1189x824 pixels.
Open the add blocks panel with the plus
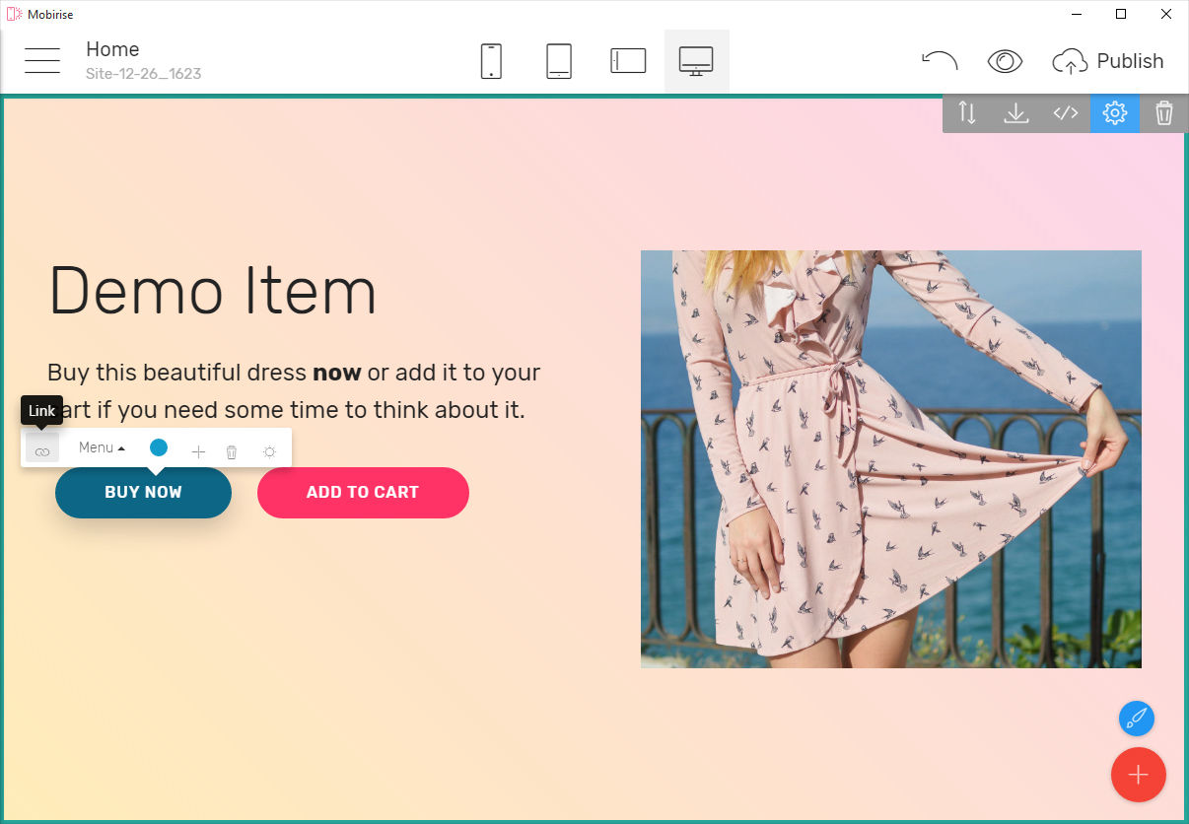coord(1138,775)
